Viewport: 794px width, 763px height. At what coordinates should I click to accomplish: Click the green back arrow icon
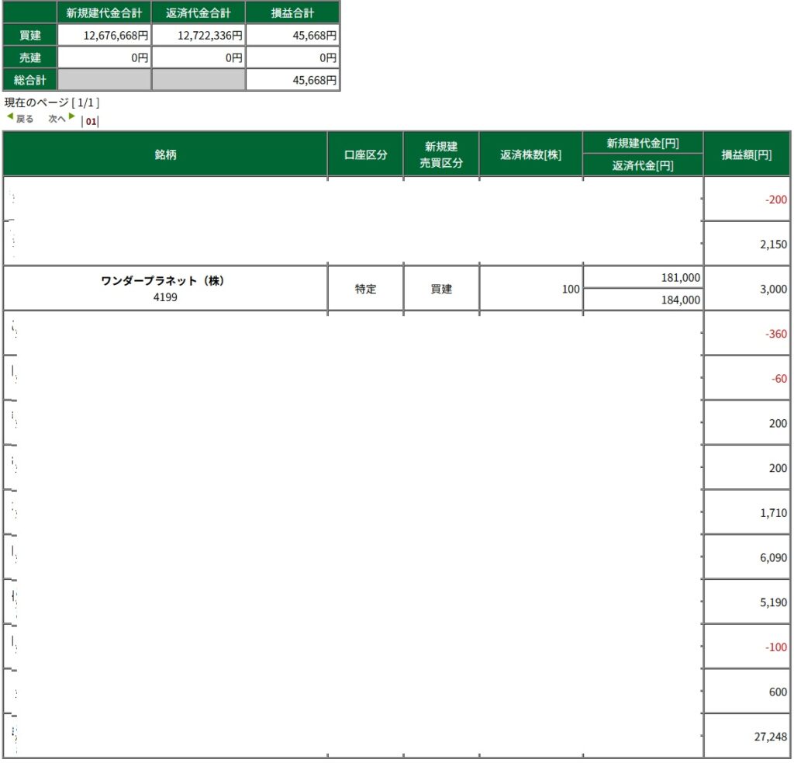click(10, 117)
